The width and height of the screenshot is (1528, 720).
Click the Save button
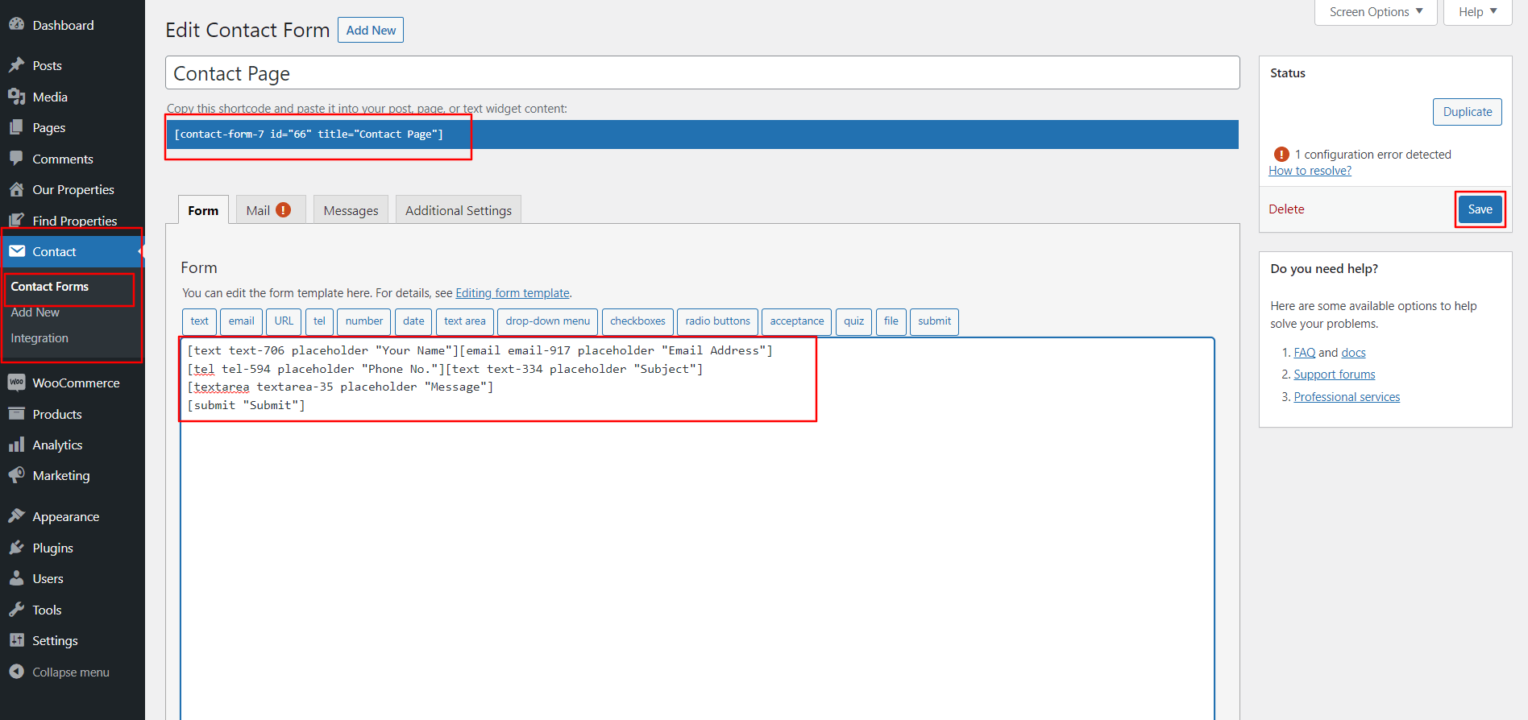[1480, 209]
